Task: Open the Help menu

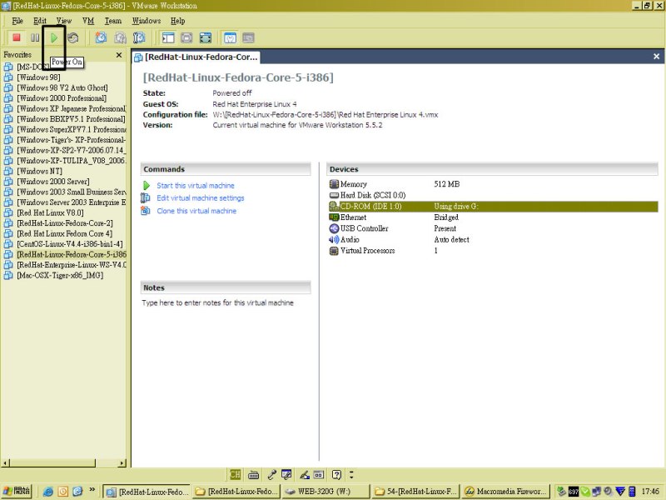Action: pyautogui.click(x=178, y=21)
